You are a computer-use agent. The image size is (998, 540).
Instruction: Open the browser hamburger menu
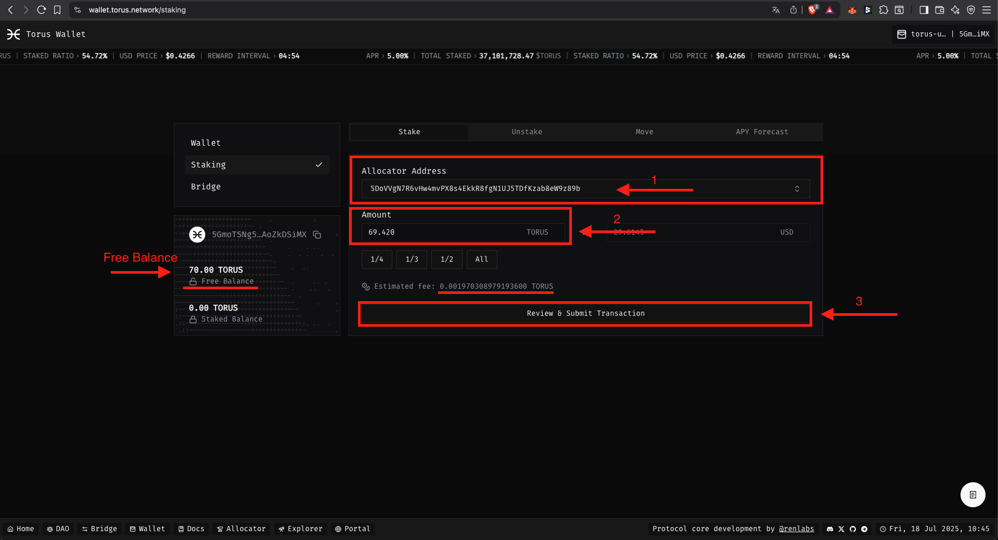pyautogui.click(x=987, y=10)
